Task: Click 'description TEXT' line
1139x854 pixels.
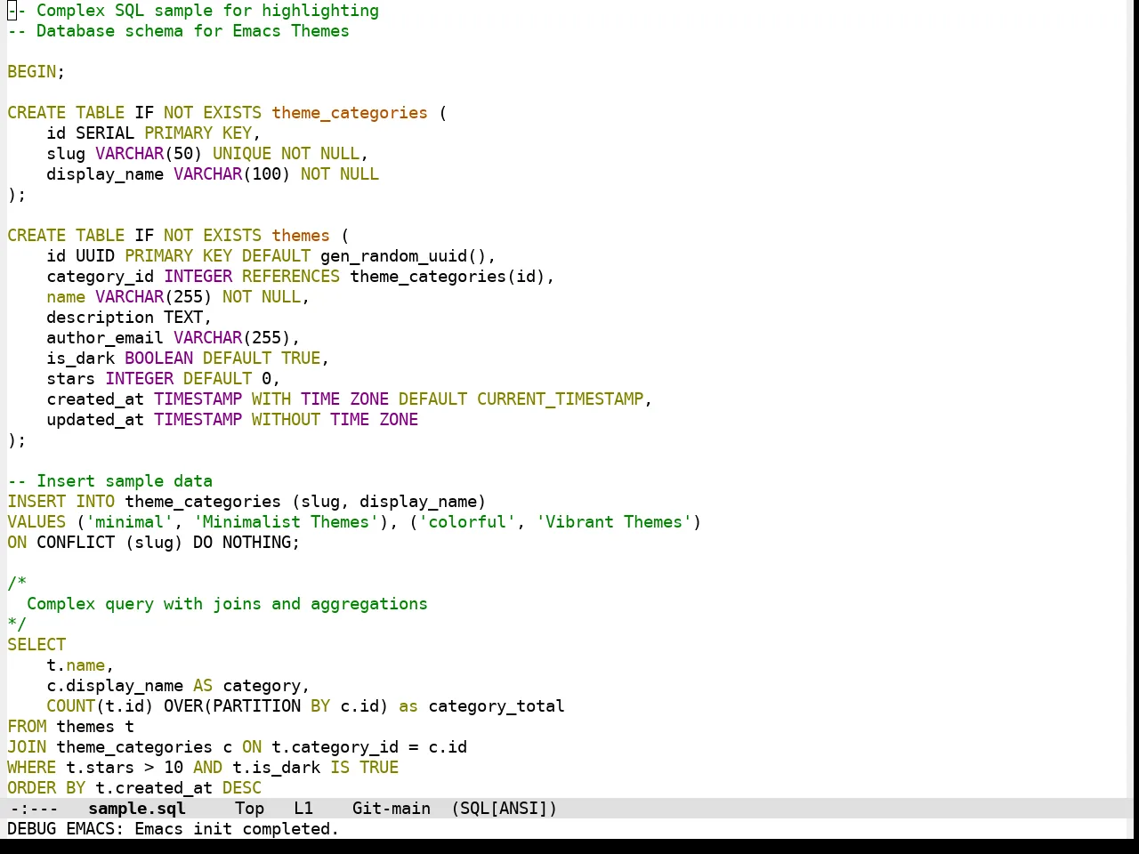Action: [x=129, y=318]
